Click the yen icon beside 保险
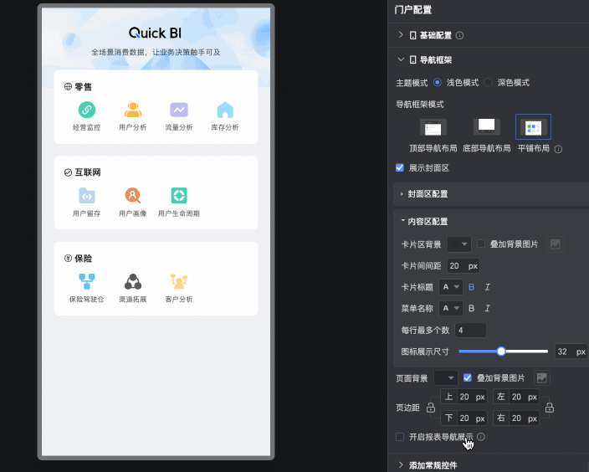This screenshot has height=472, width=589. [x=68, y=258]
